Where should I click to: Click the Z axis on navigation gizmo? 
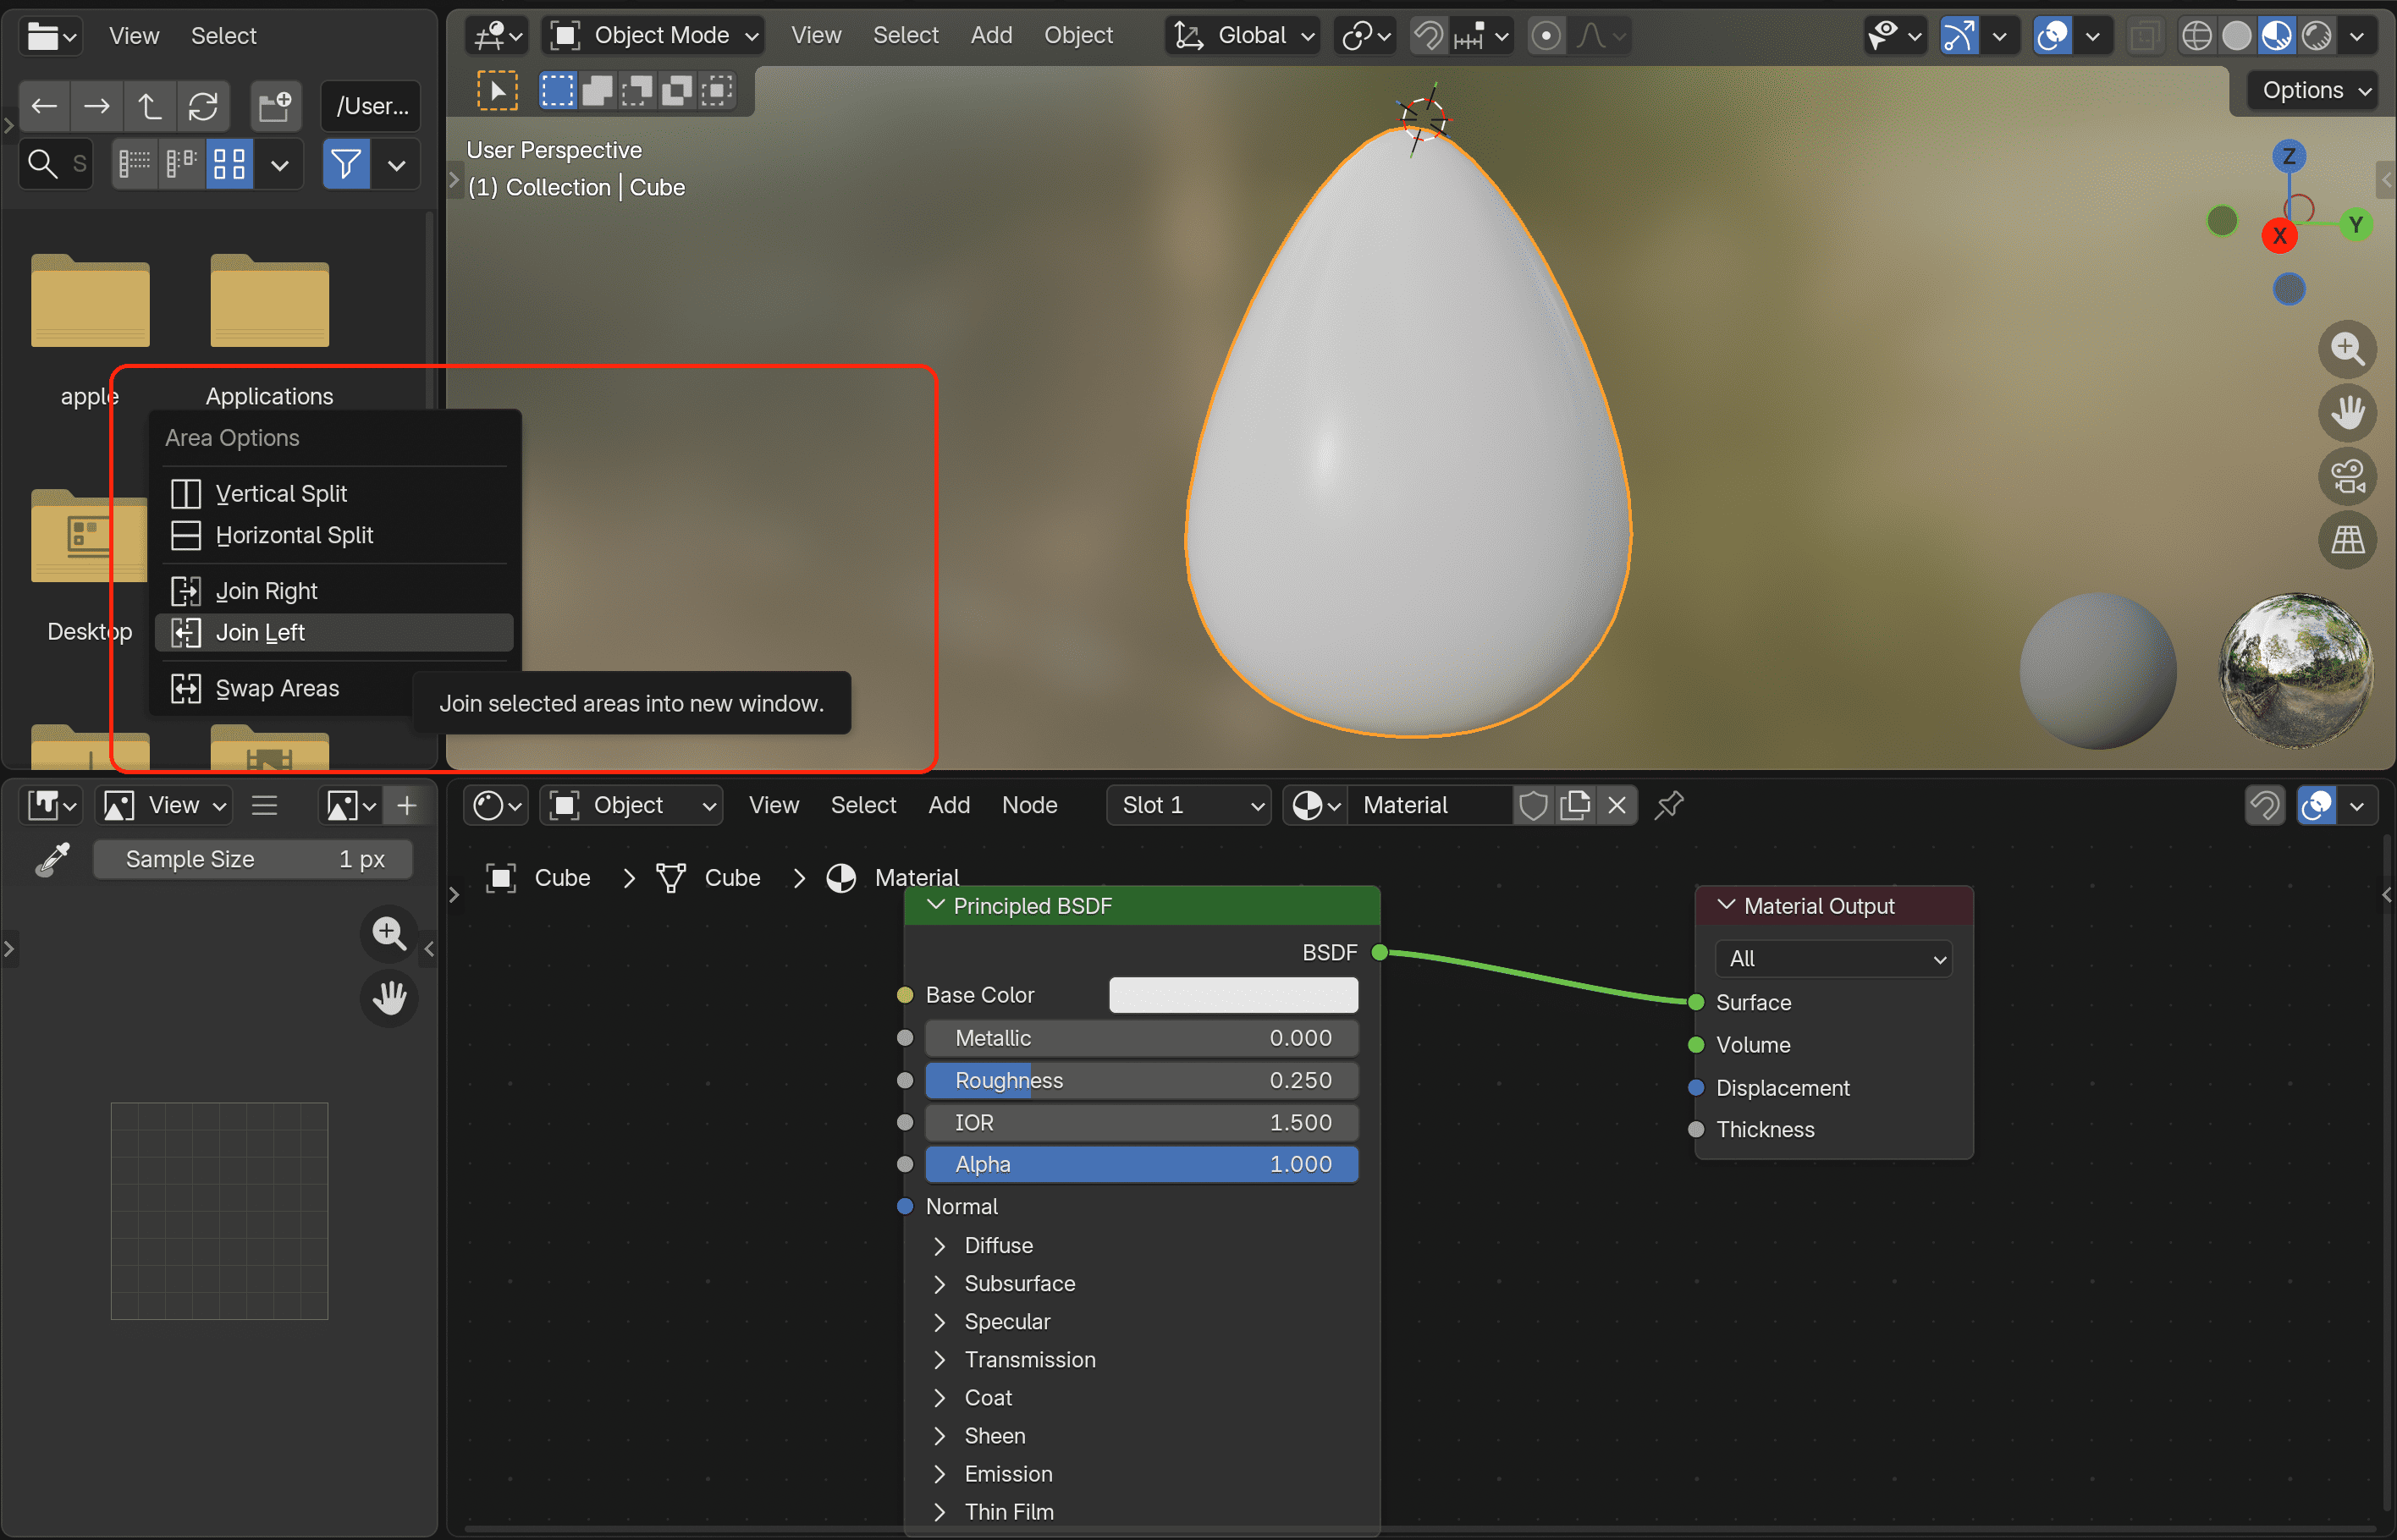2289,156
